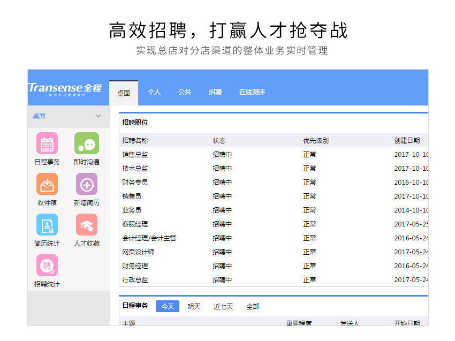The image size is (455, 341).
Task: Select the 近七天 schedule filter
Action: [x=223, y=306]
